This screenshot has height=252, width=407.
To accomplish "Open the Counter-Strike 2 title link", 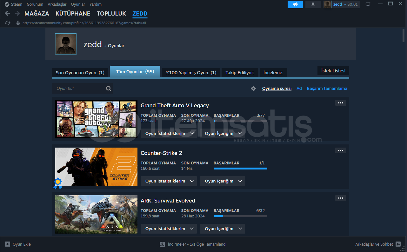I will pos(161,153).
